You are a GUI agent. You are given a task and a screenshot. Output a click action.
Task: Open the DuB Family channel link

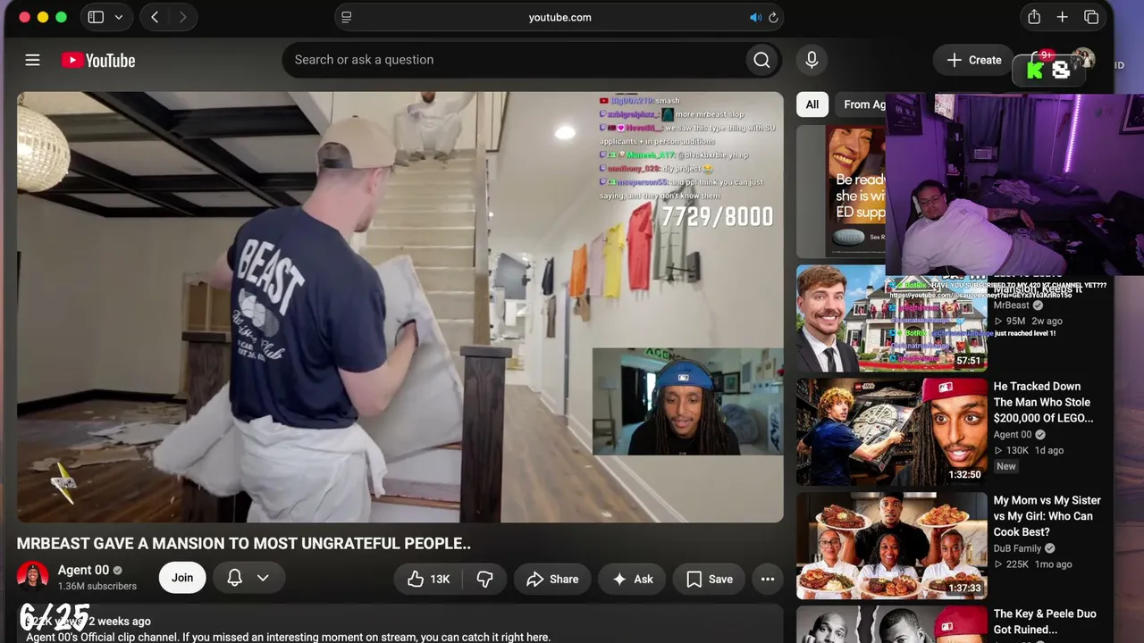pos(1018,548)
